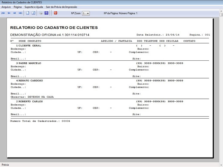Click the next page arrow
This screenshot has width=223, height=167.
pyautogui.click(x=14, y=13)
